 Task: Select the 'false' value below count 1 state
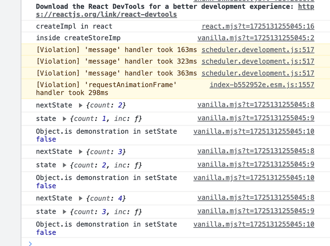[x=46, y=140]
